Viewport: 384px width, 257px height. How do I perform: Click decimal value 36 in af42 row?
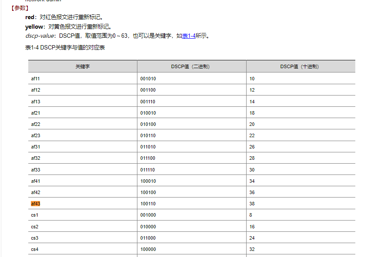(252, 192)
